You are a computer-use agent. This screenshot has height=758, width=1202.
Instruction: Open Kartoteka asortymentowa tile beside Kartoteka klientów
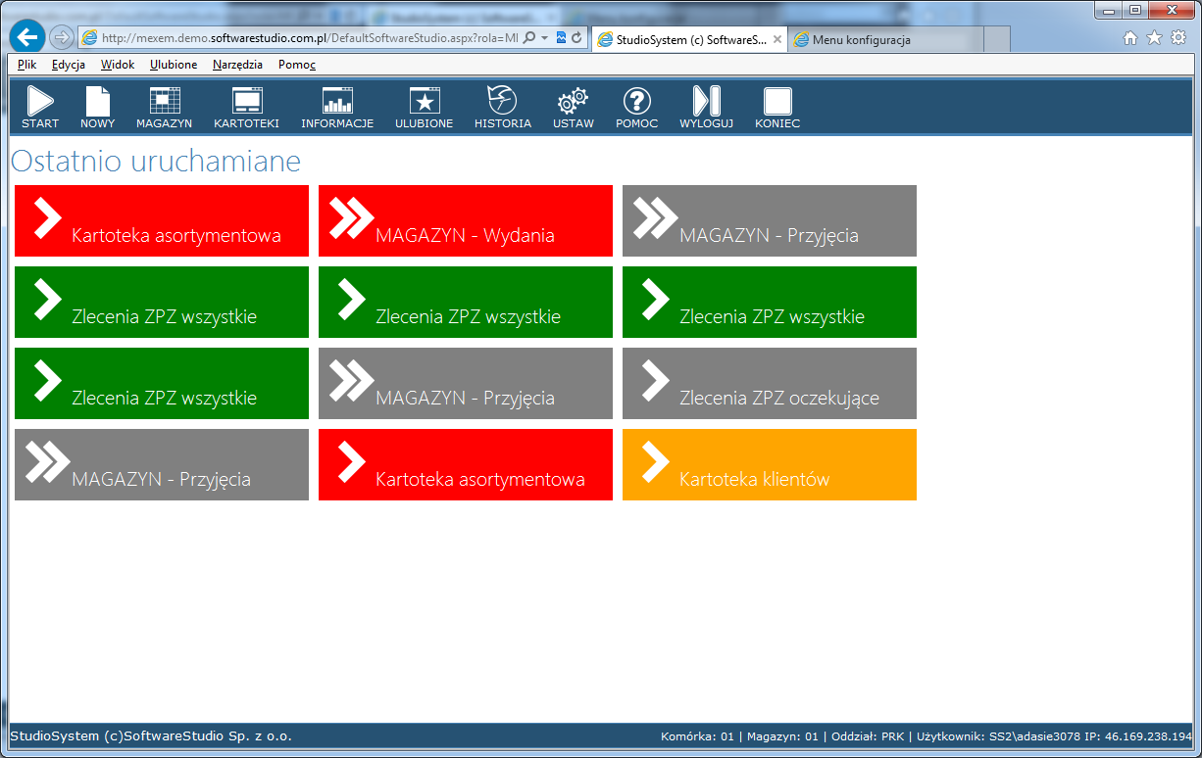click(466, 464)
